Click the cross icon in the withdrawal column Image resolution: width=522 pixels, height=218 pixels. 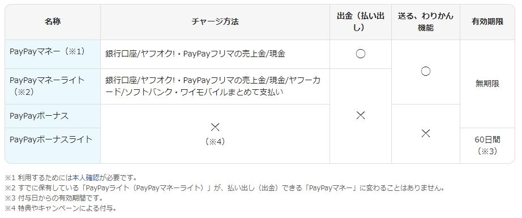(361, 115)
